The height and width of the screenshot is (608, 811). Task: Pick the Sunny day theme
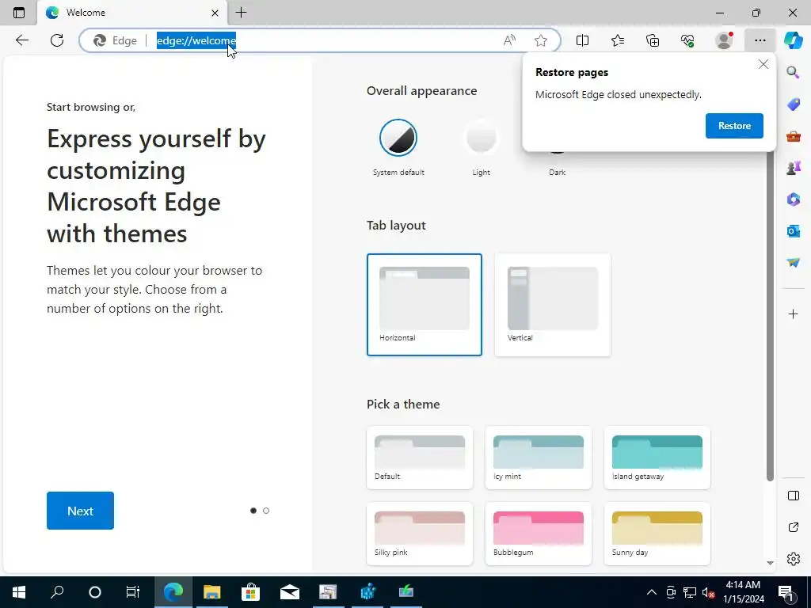pos(657,534)
